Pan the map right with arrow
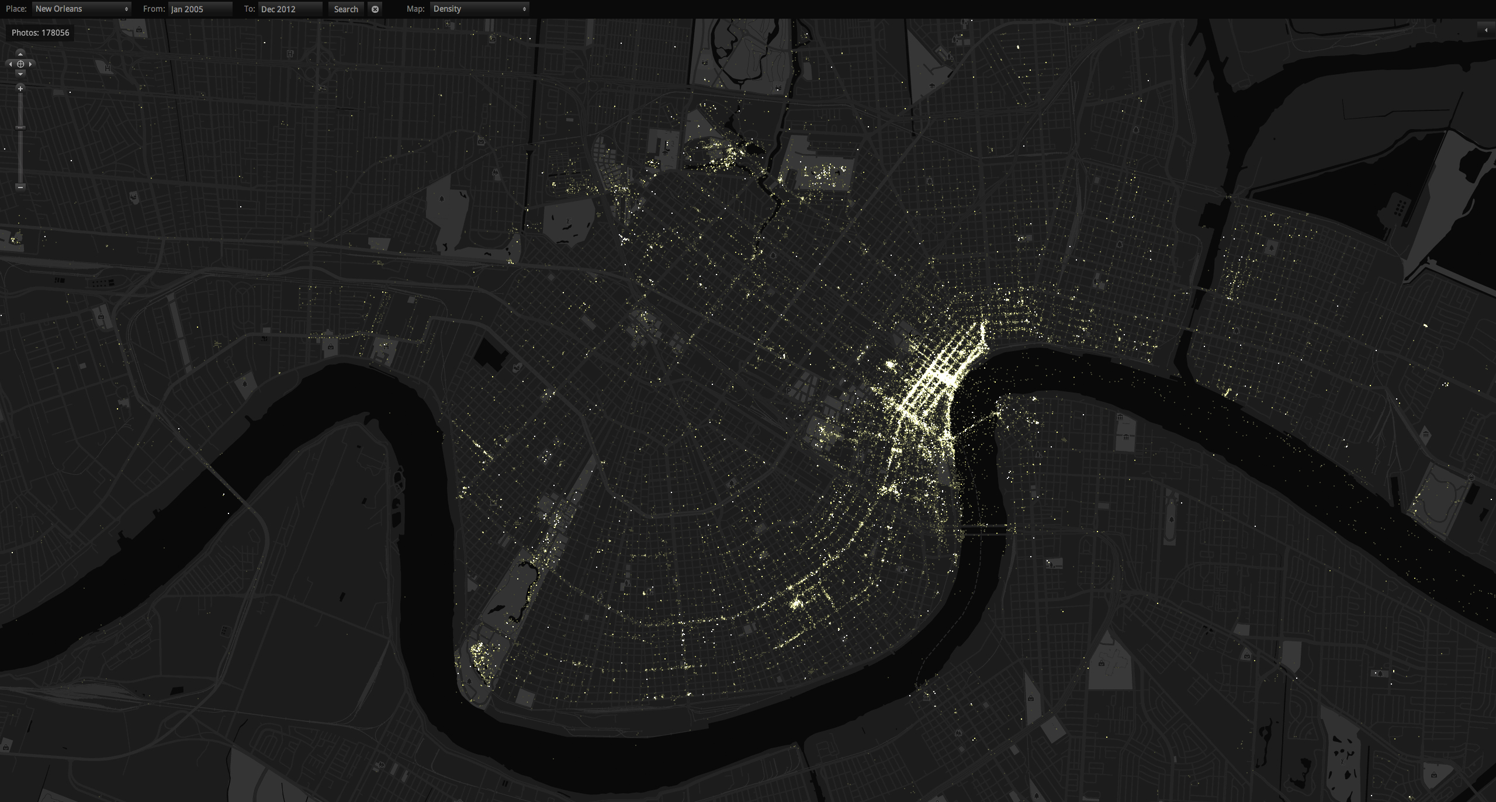 pyautogui.click(x=30, y=64)
